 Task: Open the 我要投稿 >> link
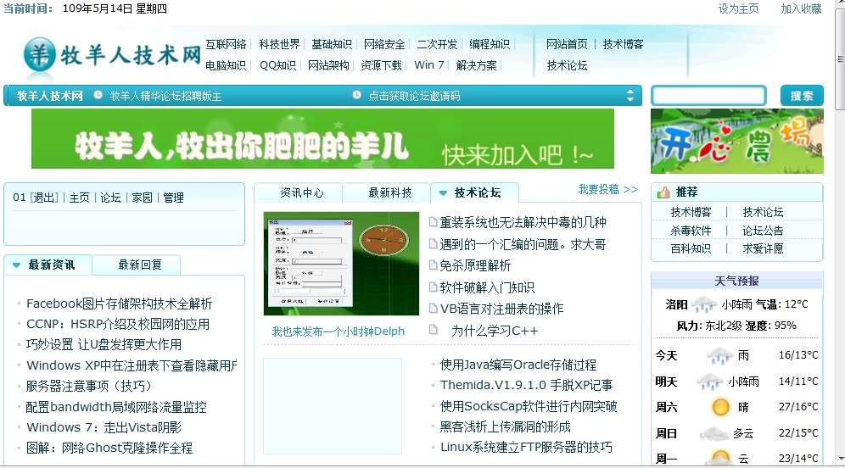click(x=607, y=189)
